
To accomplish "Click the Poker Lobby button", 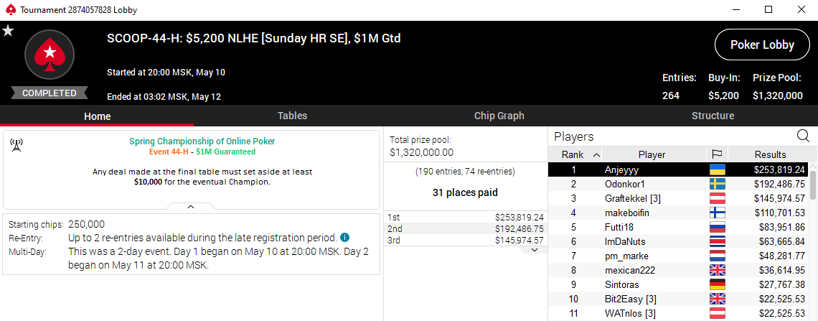I will pyautogui.click(x=762, y=45).
